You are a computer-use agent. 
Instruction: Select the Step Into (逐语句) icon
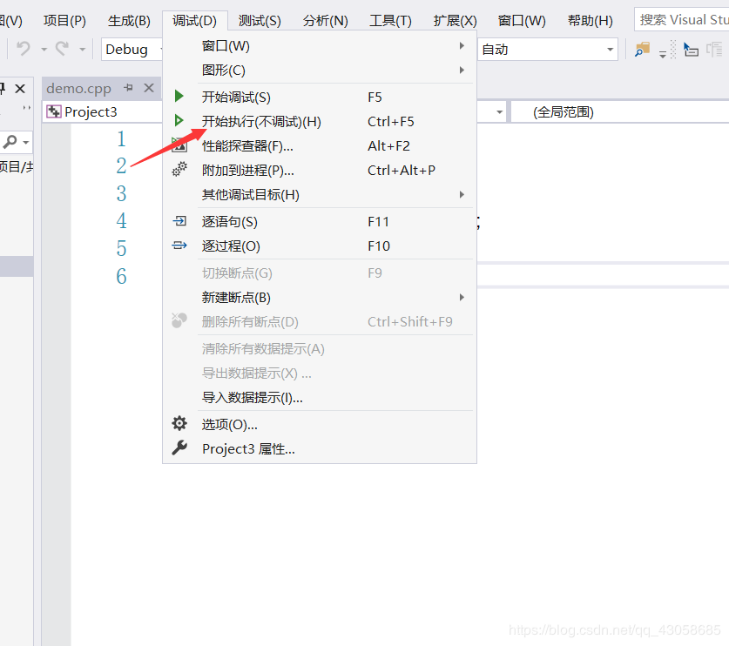click(179, 221)
